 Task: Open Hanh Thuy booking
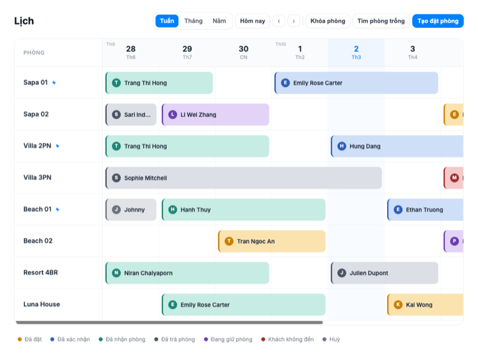[x=243, y=210]
